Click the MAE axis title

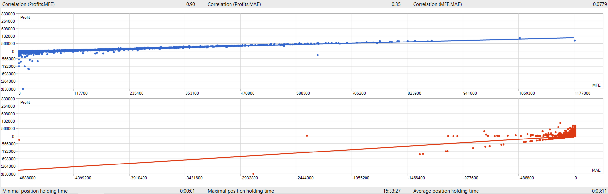pos(596,170)
